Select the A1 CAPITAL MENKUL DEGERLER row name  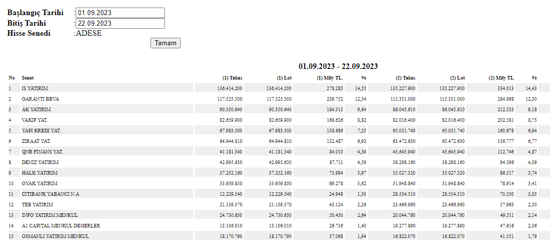click(x=61, y=225)
